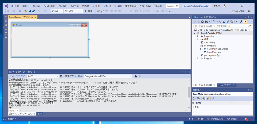The width and height of the screenshot is (257, 124).
Task: Click the iPentecDemo repository in status bar
Action: tap(216, 119)
